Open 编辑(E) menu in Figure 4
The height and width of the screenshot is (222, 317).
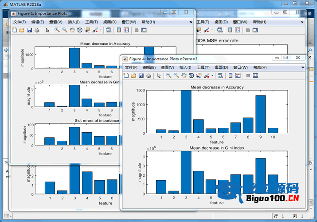149,67
